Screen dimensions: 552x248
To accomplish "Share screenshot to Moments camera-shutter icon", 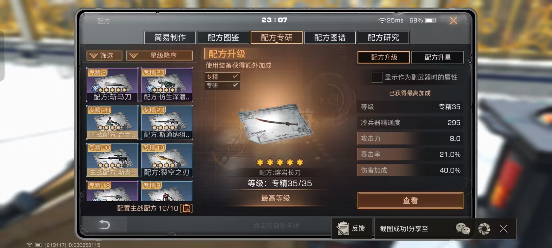I will click(x=484, y=229).
